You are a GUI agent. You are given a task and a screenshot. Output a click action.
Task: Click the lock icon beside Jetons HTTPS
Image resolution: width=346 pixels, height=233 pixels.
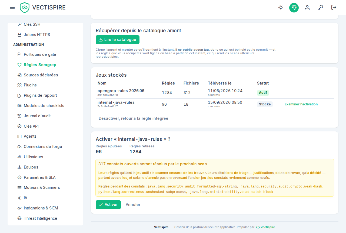[19, 35]
